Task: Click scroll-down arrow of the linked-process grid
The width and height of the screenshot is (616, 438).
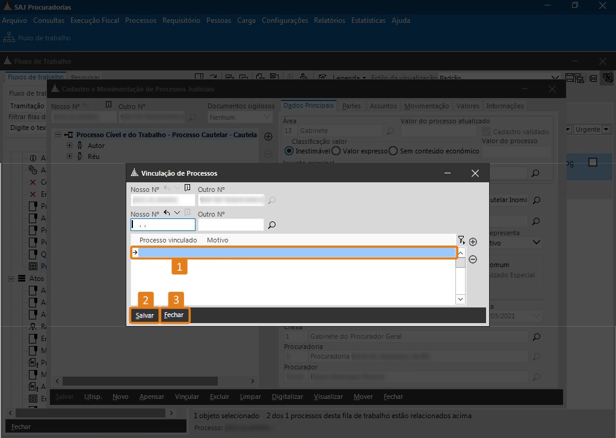Action: click(460, 299)
